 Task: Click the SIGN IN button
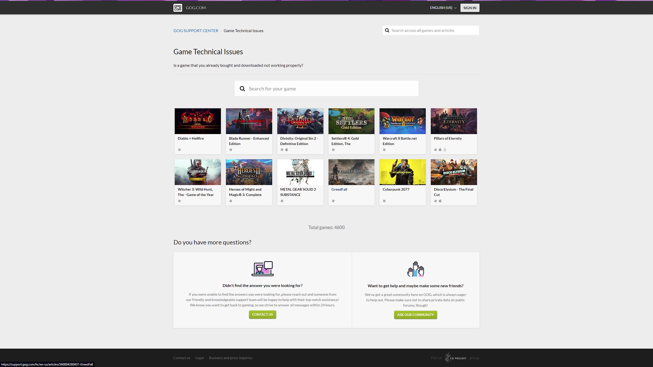470,8
